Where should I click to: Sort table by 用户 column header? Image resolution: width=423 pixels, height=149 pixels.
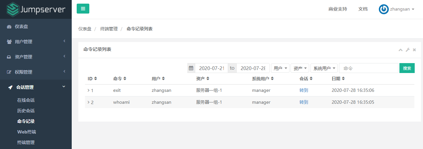click(x=158, y=79)
